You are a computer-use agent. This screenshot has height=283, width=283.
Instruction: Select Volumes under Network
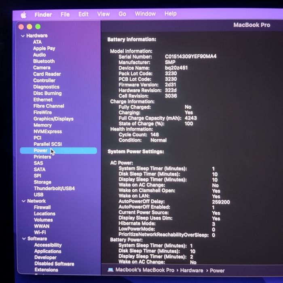(x=44, y=220)
